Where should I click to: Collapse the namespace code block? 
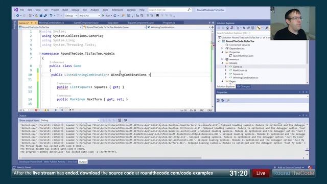click(40, 54)
